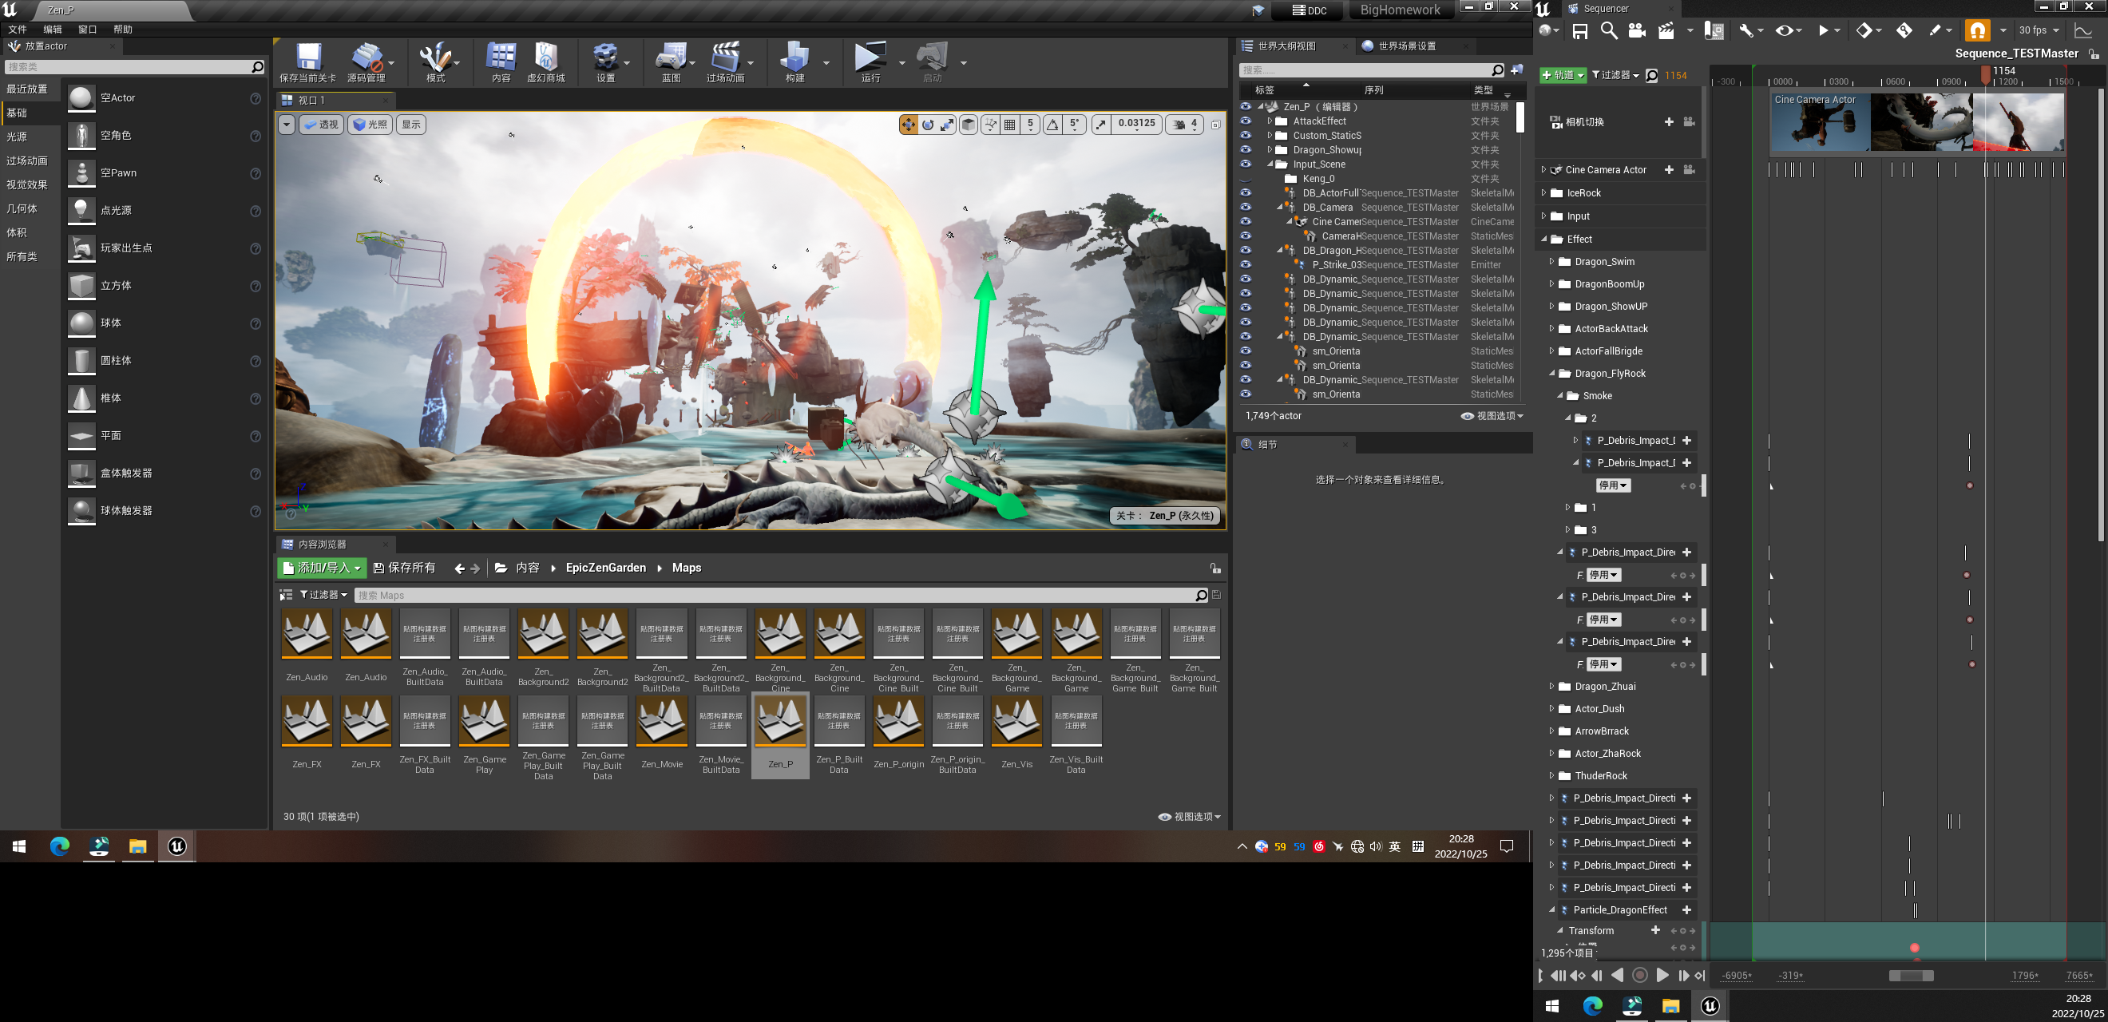
Task: Click the Build toolbar icon
Action: [x=794, y=57]
